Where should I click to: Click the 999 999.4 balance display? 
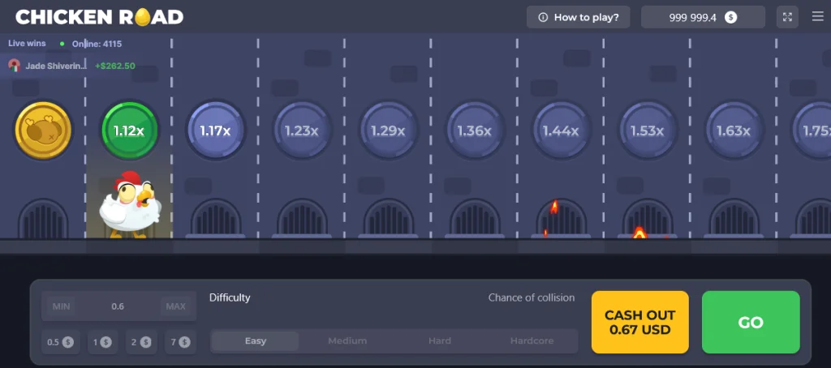click(703, 17)
